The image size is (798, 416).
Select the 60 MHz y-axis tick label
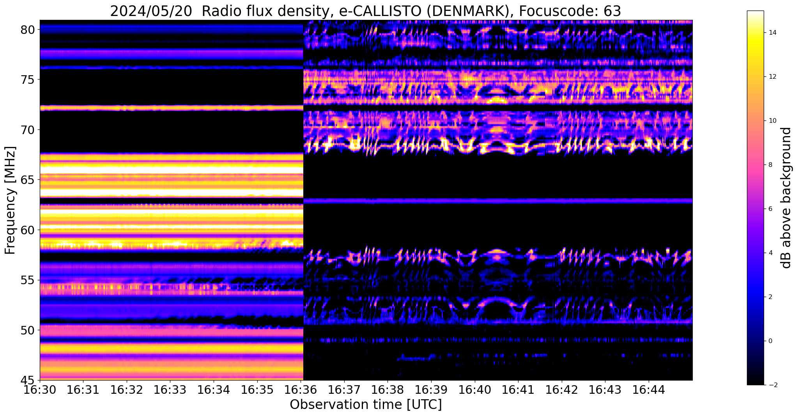tap(28, 230)
